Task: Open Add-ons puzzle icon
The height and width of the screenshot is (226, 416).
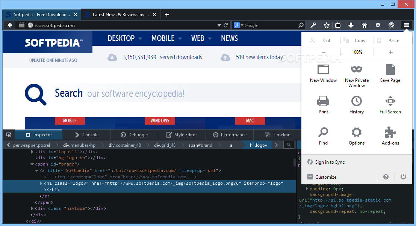Action: coord(390,136)
